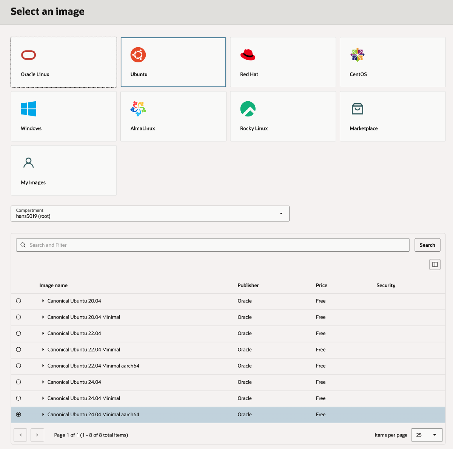
Task: Expand Canonical Ubuntu 24.04 Minimal row
Action: pyautogui.click(x=43, y=398)
